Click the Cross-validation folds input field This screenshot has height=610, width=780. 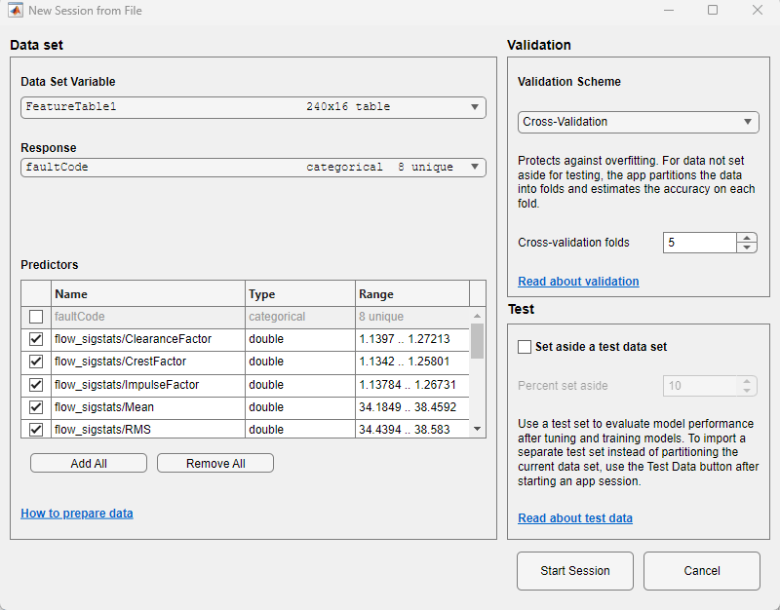pos(699,243)
